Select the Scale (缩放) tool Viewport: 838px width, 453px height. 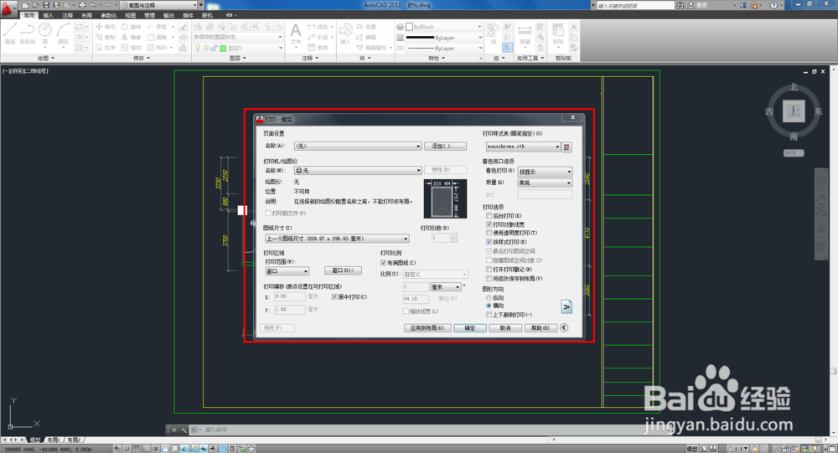[x=132, y=48]
